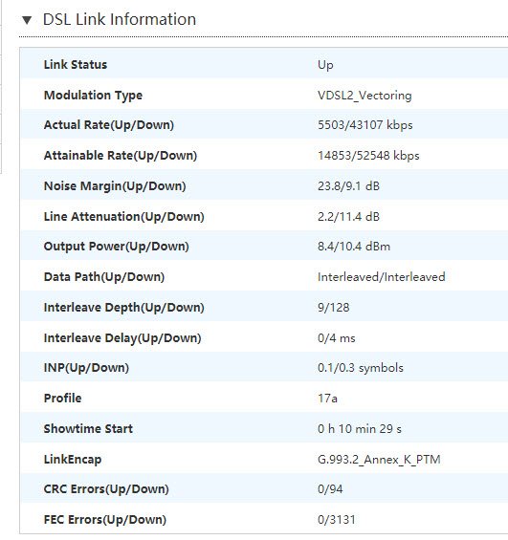Select the Noise Margin(Up/Down) row label
The height and width of the screenshot is (540, 508).
[x=115, y=186]
